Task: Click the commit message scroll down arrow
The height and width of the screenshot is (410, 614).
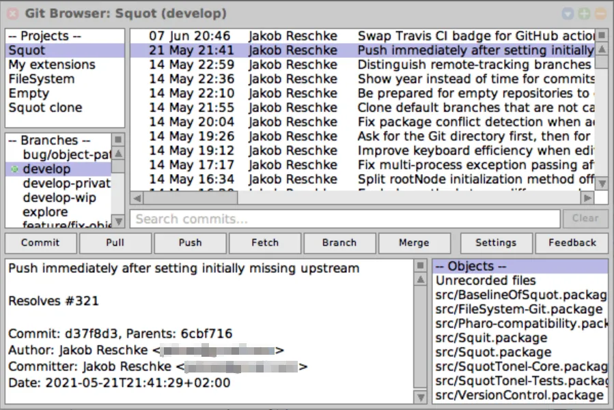Action: (x=420, y=397)
